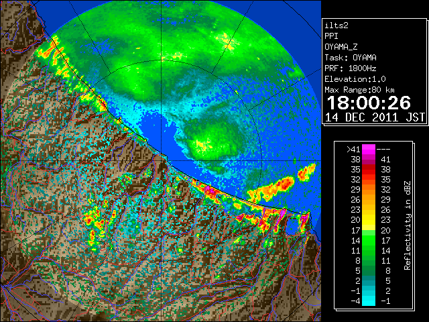The width and height of the screenshot is (429, 322).
Task: Click the "26" label in the row "26 29"
Action: pos(356,200)
